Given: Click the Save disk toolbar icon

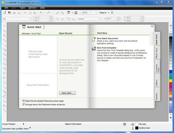Looking at the screenshot, I should coord(14,13).
